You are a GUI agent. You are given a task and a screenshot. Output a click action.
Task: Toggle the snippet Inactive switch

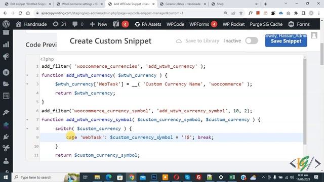tap(252, 40)
